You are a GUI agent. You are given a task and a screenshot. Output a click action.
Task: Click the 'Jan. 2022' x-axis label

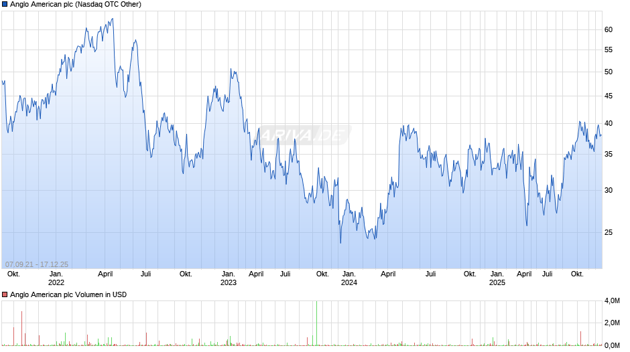[56, 278]
